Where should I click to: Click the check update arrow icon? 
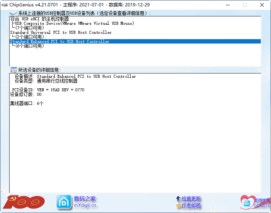tap(178, 199)
